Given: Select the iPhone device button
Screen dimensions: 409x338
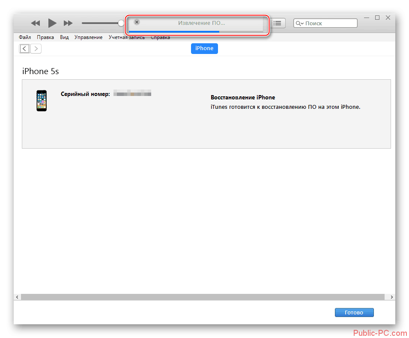Looking at the screenshot, I should coord(204,48).
